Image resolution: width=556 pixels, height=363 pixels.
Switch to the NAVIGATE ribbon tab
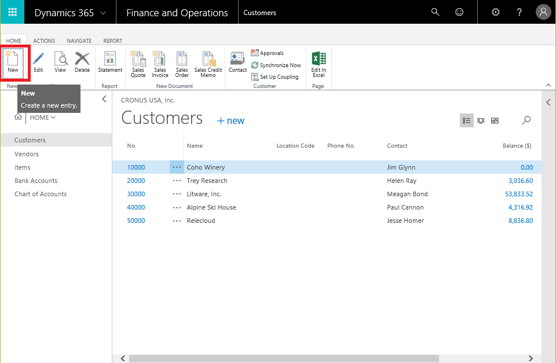pos(79,41)
